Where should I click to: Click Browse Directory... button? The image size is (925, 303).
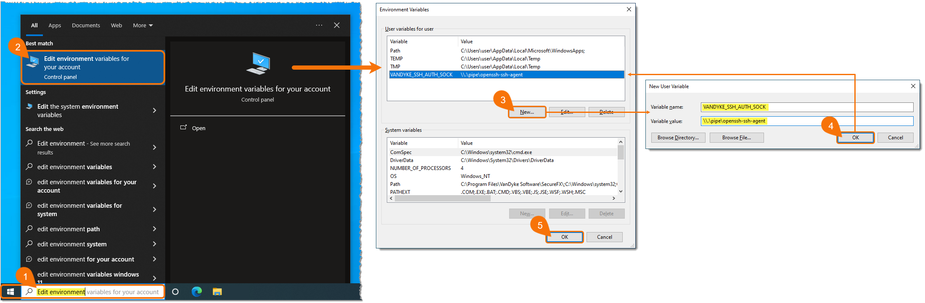click(x=678, y=138)
